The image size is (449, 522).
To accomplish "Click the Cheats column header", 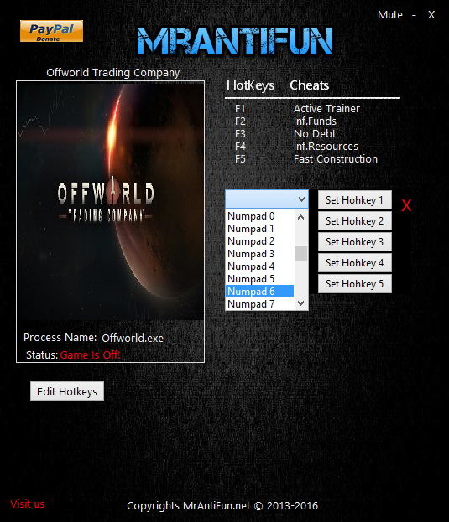I will pos(310,85).
